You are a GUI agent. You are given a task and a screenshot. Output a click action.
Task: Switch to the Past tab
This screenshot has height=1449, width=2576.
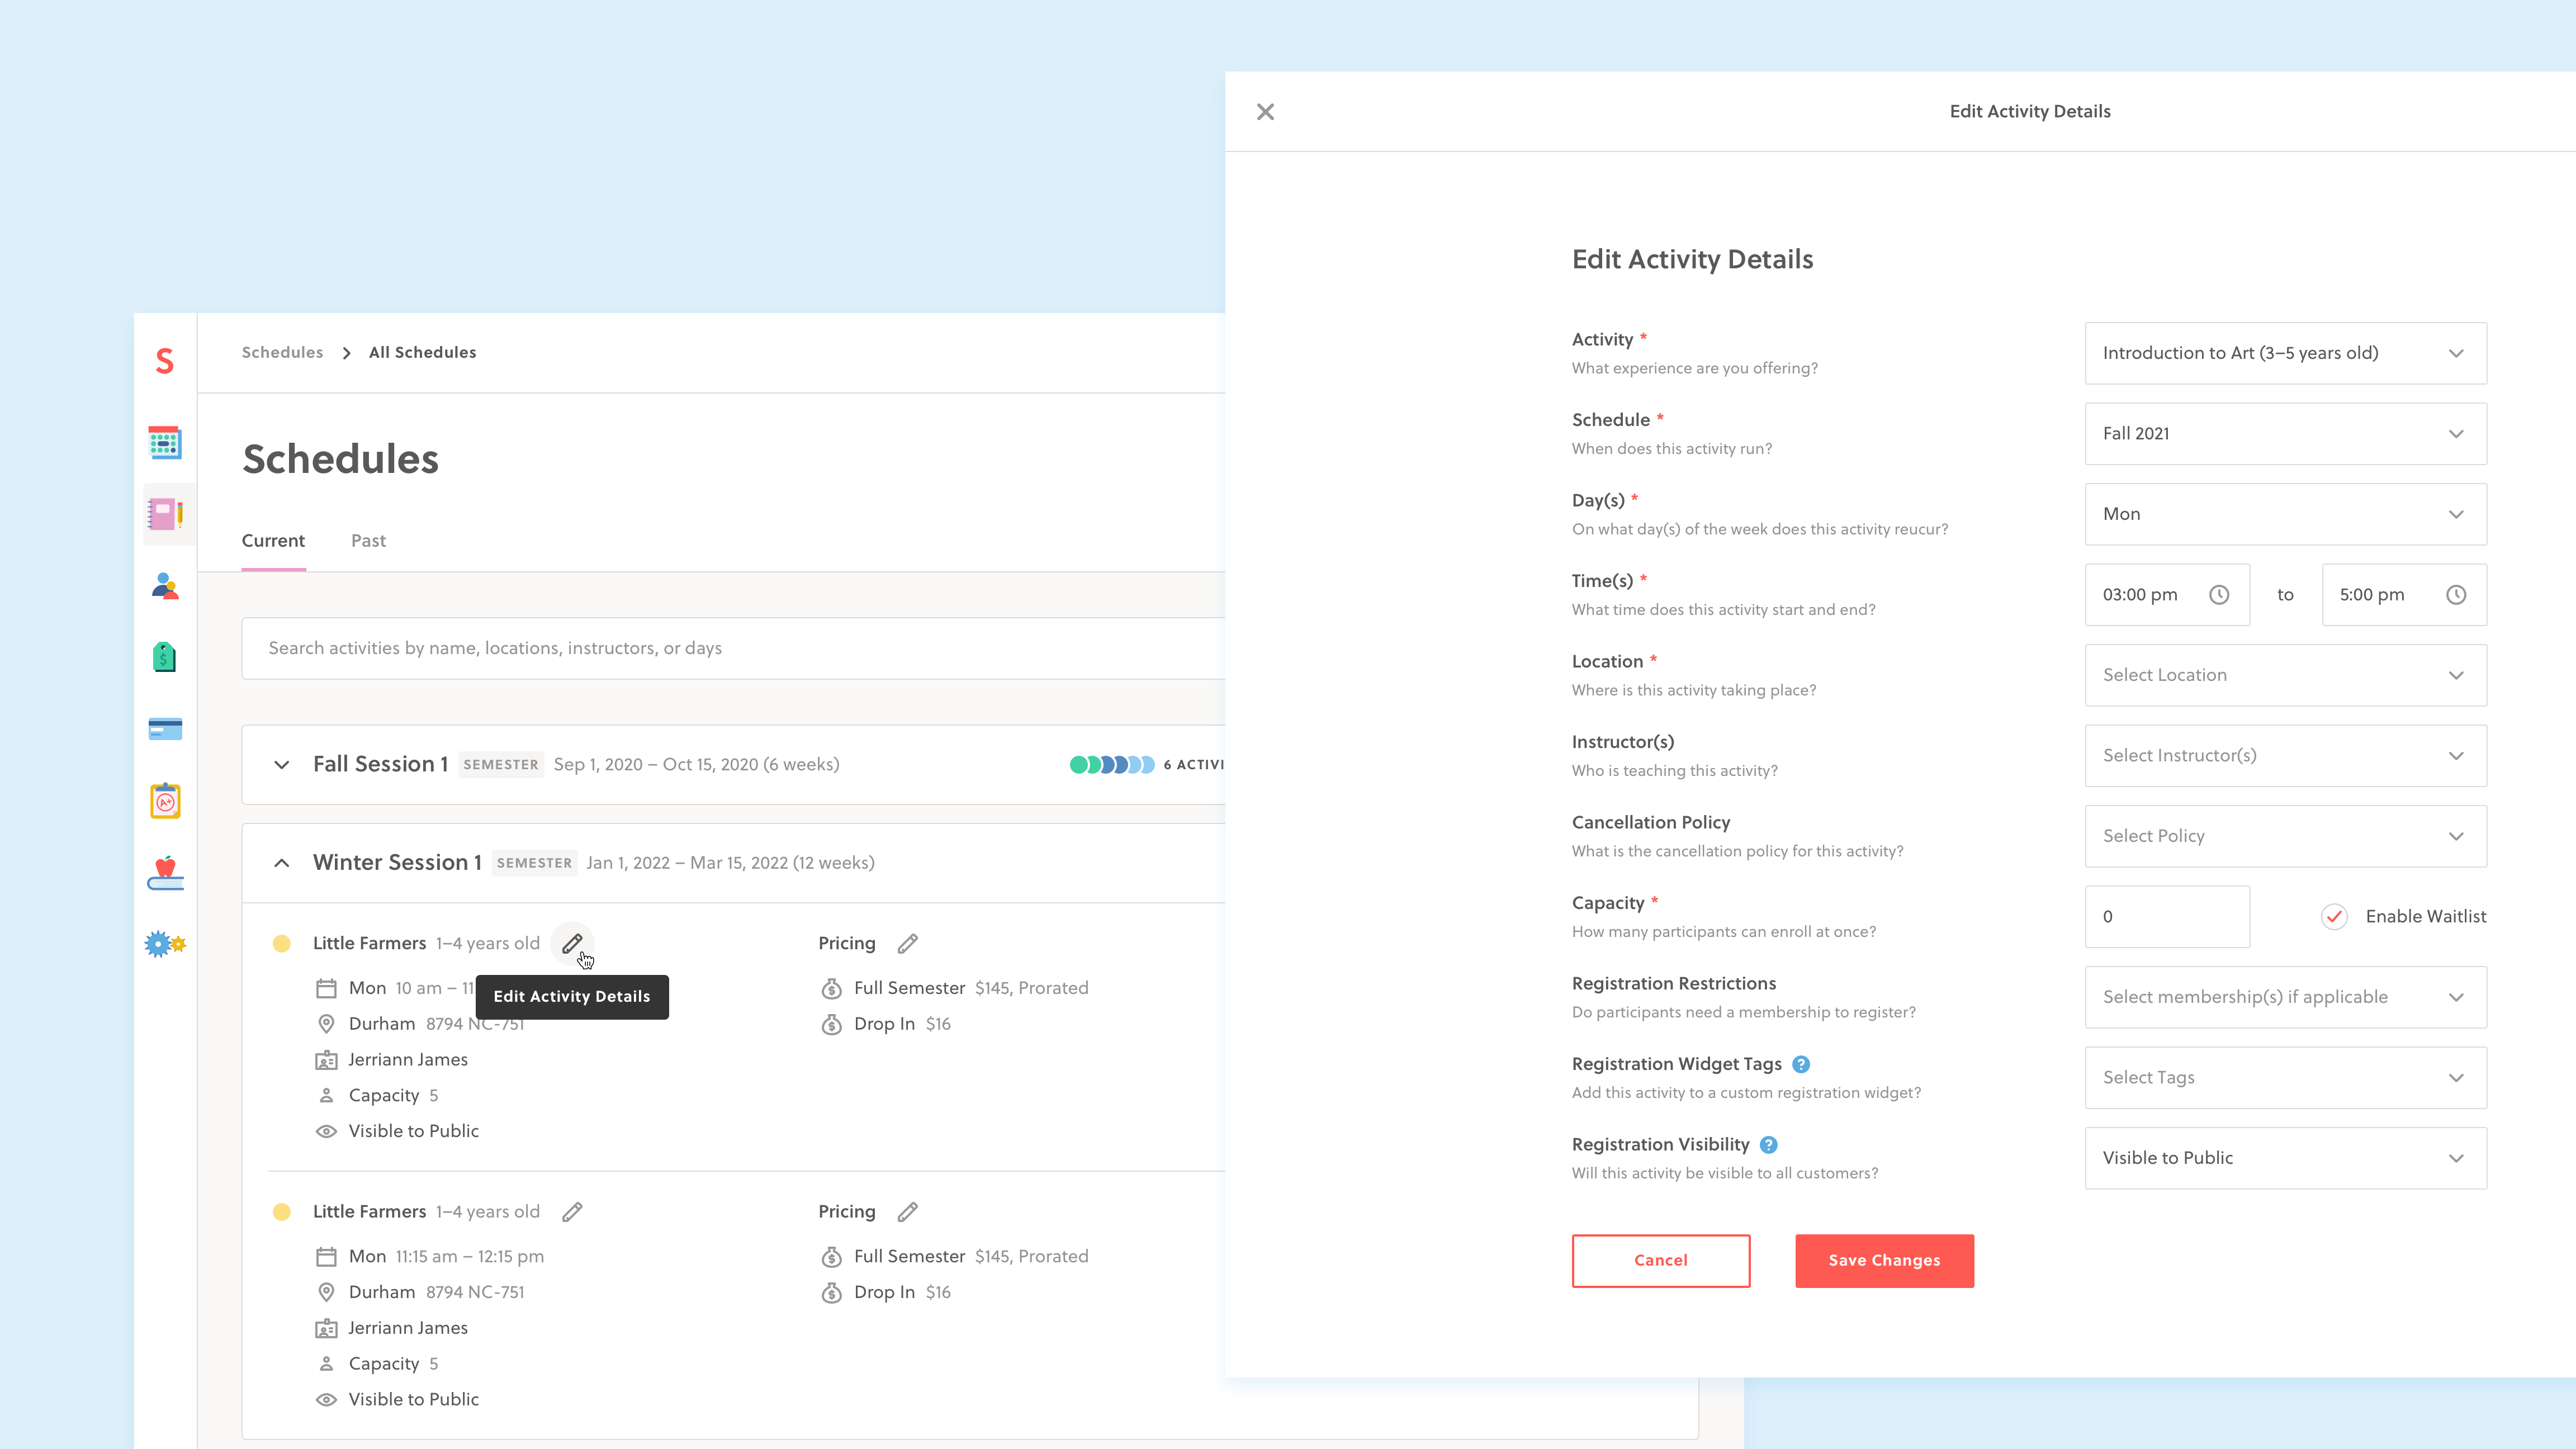(x=368, y=541)
